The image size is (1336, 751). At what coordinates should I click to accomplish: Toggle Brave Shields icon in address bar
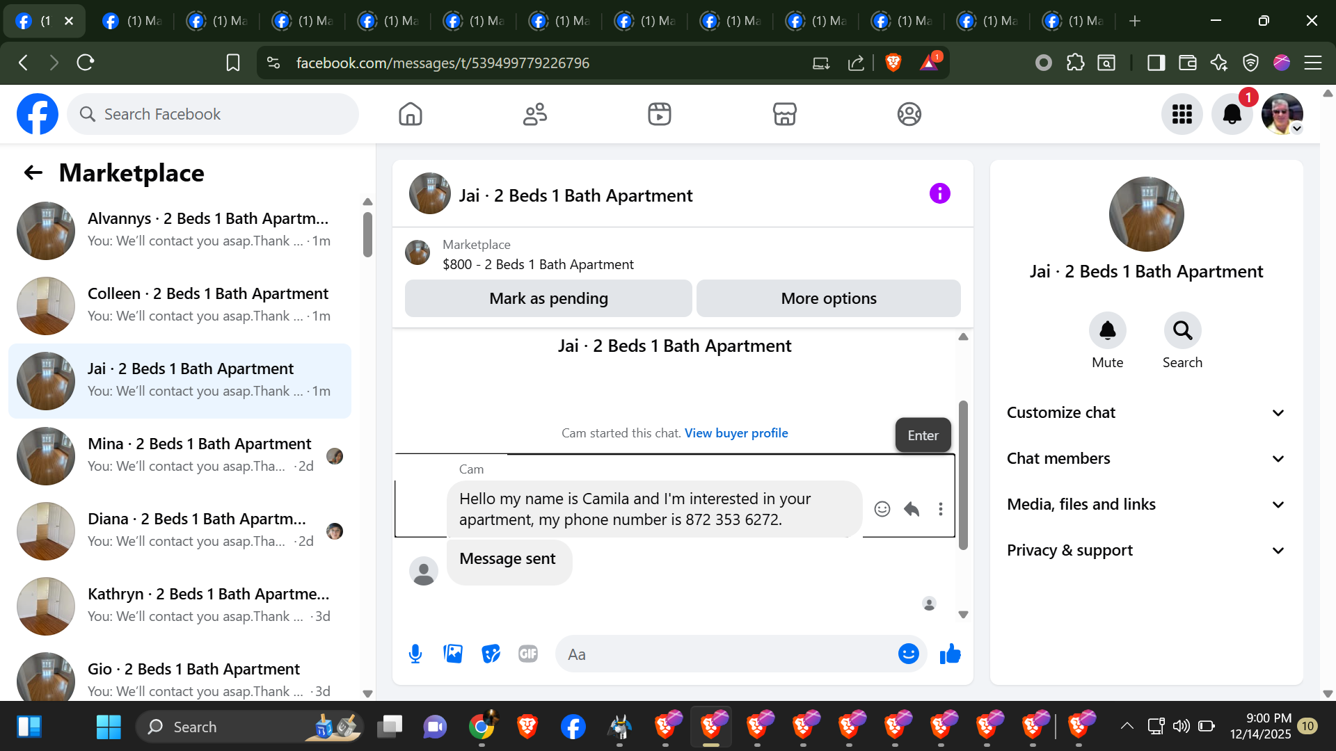893,63
